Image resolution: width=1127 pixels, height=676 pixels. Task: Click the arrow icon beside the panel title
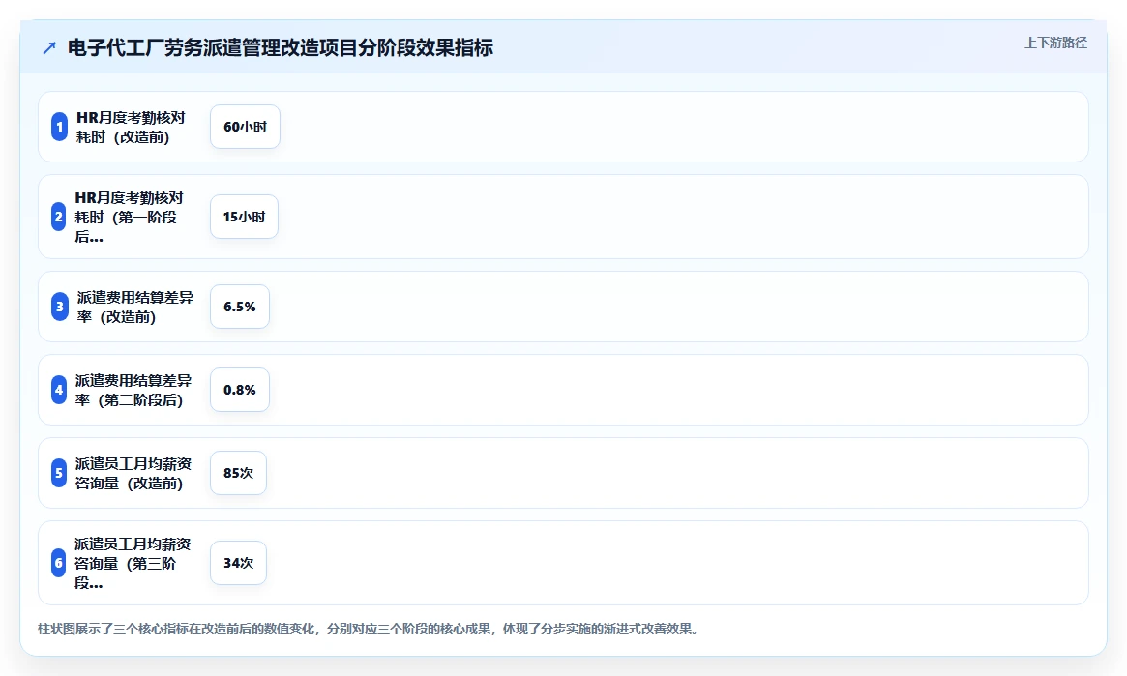pos(49,48)
